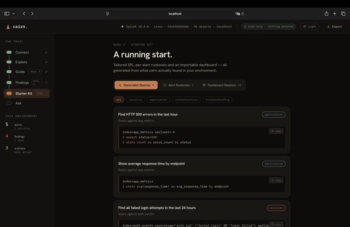
Task: Click security tag on failed login card
Action: click(x=276, y=208)
